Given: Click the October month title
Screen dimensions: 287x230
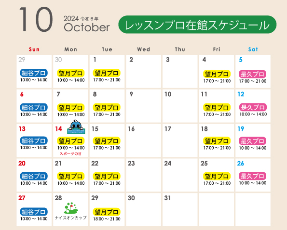Looking at the screenshot, I should coord(87,27).
